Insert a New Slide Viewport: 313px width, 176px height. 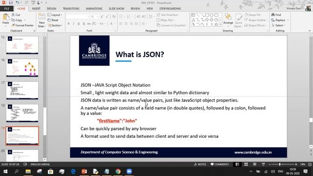42,21
